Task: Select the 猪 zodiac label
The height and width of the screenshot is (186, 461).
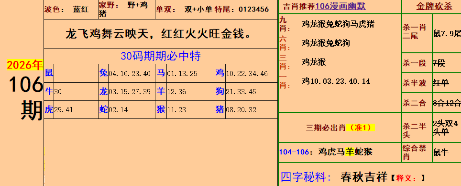Action: pos(220,110)
